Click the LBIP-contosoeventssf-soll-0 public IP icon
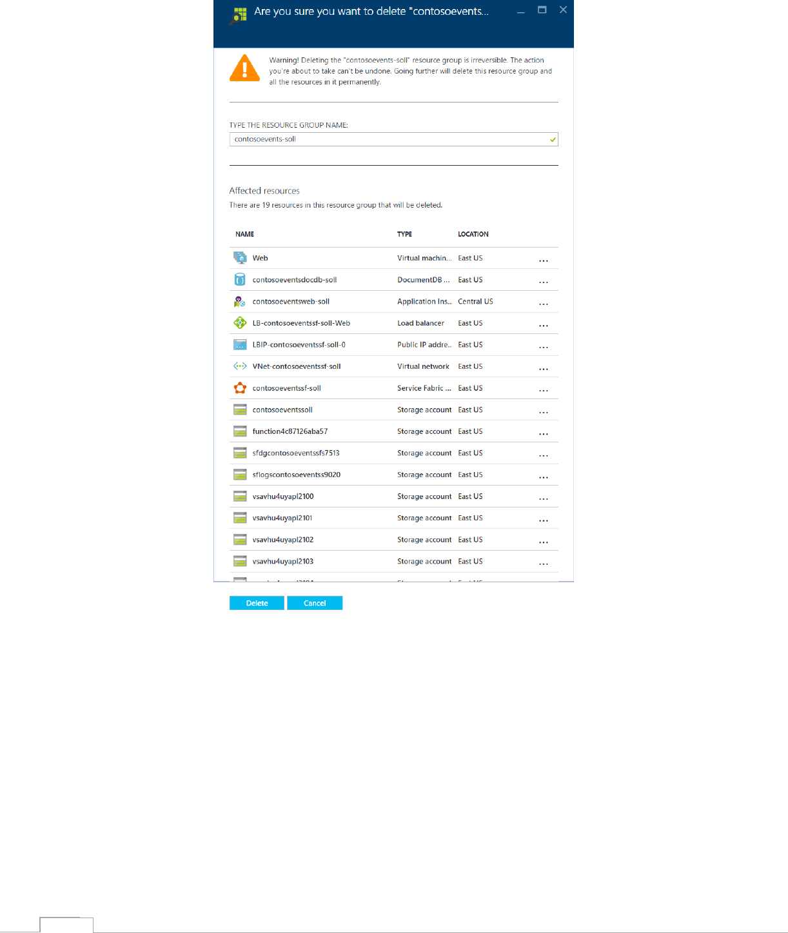Screen dimensions: 788x933 coord(240,345)
